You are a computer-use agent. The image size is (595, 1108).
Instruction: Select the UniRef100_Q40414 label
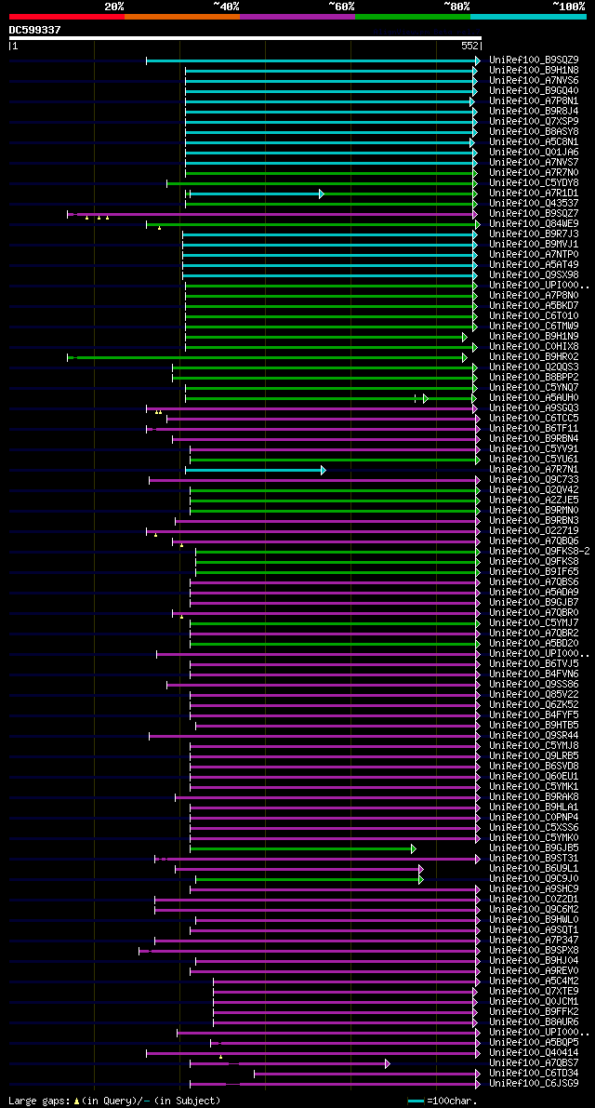[535, 1054]
